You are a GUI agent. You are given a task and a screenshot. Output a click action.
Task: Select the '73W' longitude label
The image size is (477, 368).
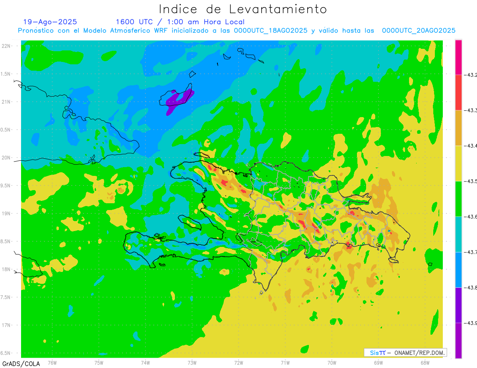click(192, 362)
